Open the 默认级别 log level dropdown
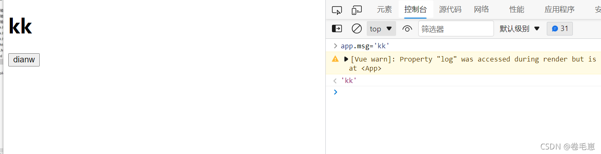Viewport: 601px width, 154px height. [x=520, y=28]
